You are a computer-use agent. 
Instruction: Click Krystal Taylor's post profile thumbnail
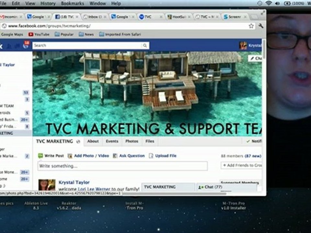(x=47, y=185)
